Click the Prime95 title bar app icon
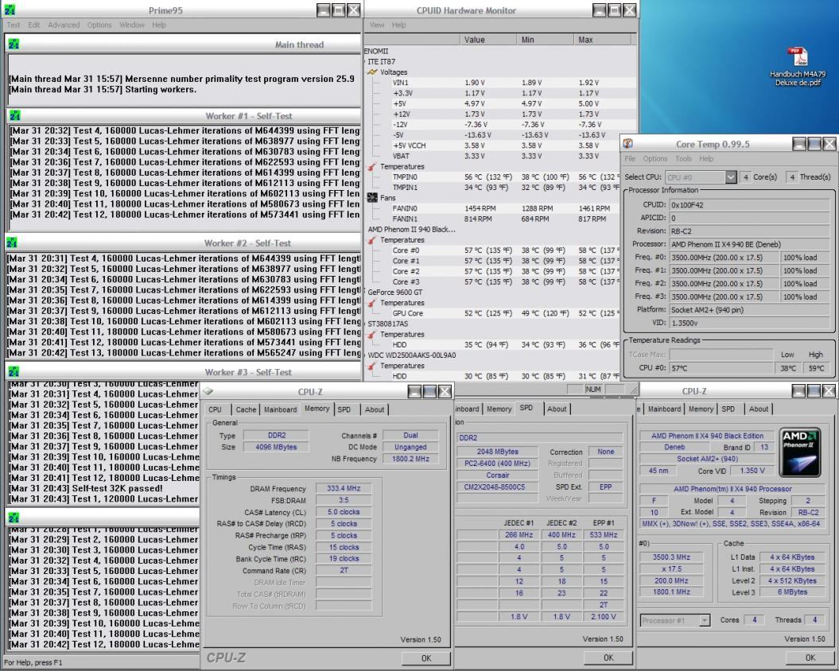The height and width of the screenshot is (671, 839). pyautogui.click(x=10, y=10)
